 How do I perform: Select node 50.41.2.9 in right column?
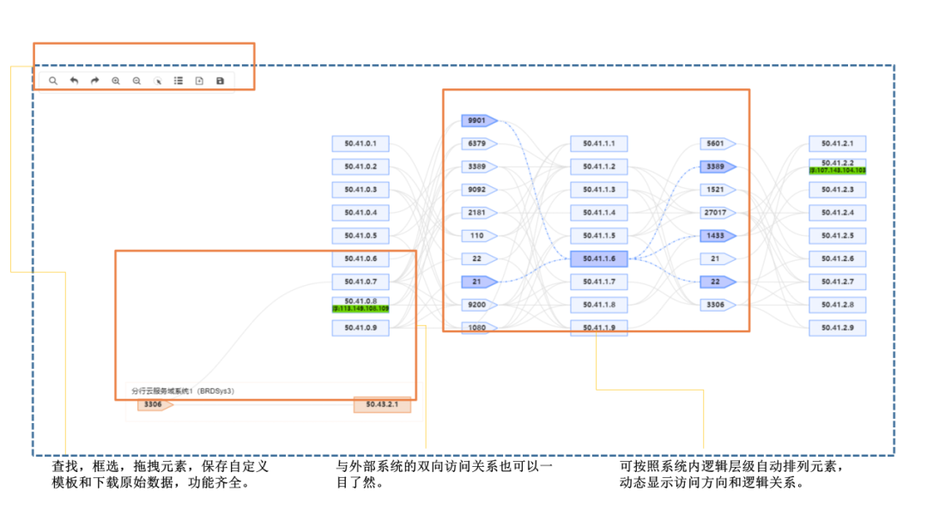(x=837, y=328)
